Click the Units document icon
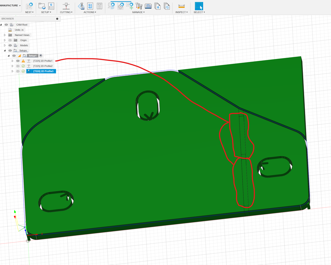This screenshot has height=265, width=331. point(10,30)
